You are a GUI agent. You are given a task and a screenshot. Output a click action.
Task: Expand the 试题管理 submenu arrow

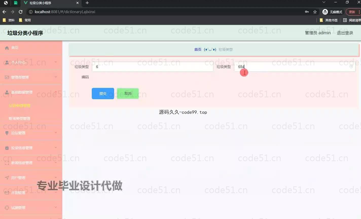click(x=56, y=207)
